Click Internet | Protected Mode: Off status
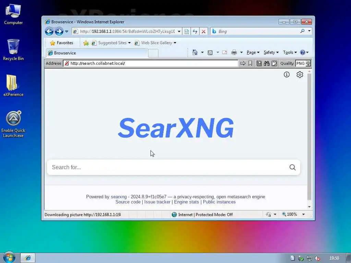Screen dimensions: 351x263 (x=202, y=214)
